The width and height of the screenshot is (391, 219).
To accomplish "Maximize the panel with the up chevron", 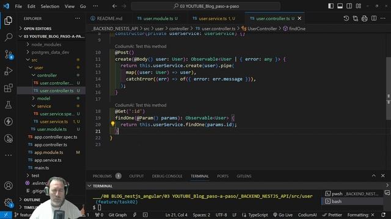I will 374,176.
